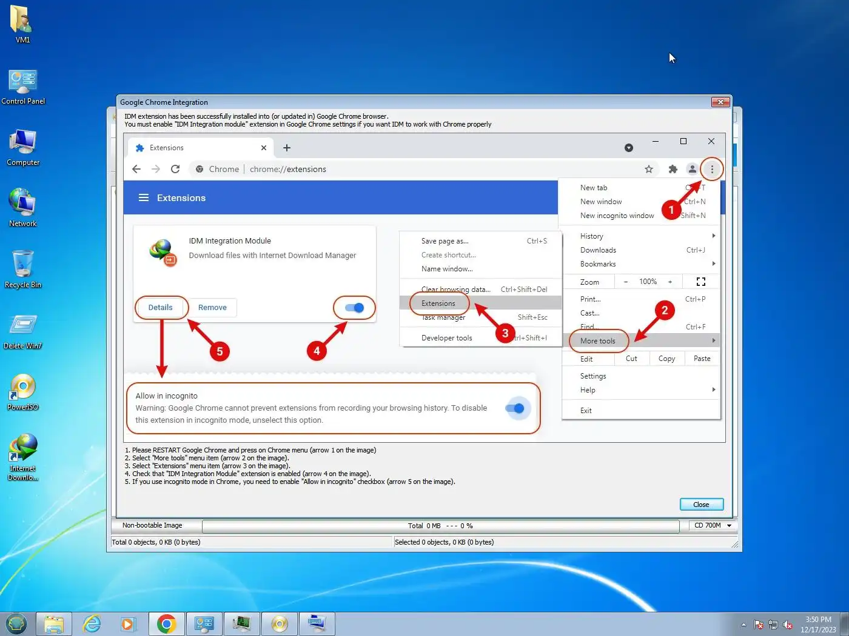Viewport: 849px width, 636px height.
Task: Select the Recycle Bin desktop icon
Action: pos(23,270)
